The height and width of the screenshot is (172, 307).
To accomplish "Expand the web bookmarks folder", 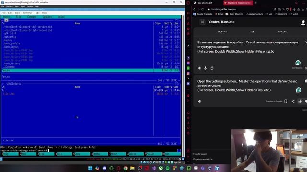I will coord(269,14).
